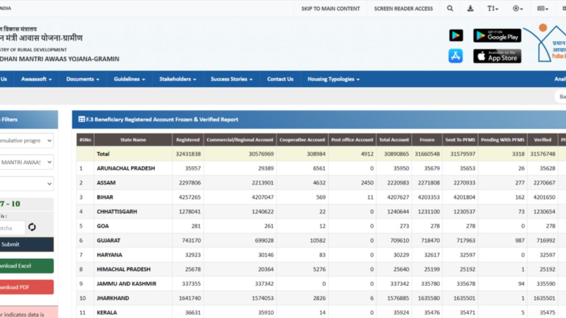The width and height of the screenshot is (566, 318).
Task: Click the table icon beside F.3 report title
Action: pos(81,119)
